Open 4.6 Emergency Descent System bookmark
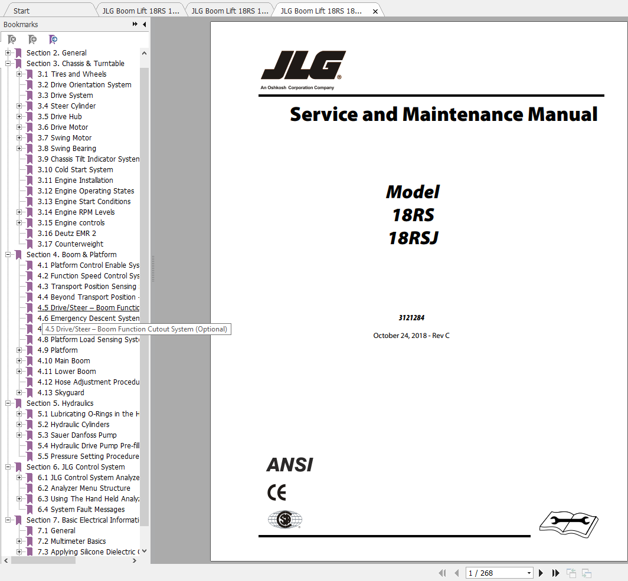 [x=89, y=318]
